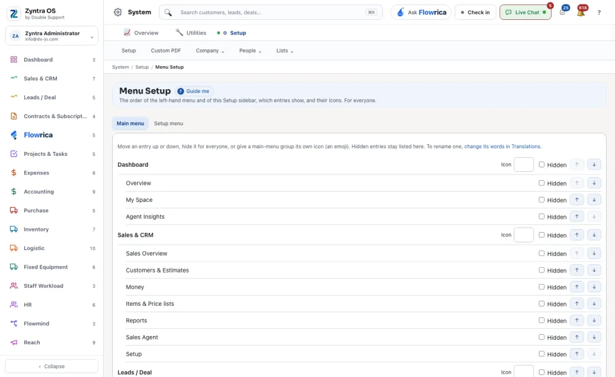The width and height of the screenshot is (615, 377).
Task: Open the Live Chat button
Action: (525, 12)
